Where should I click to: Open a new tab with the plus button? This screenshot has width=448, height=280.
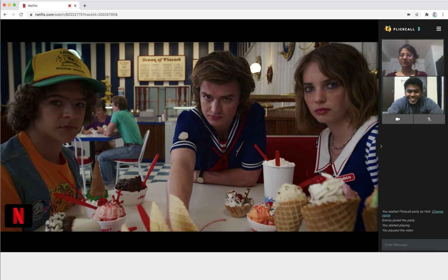(x=85, y=6)
